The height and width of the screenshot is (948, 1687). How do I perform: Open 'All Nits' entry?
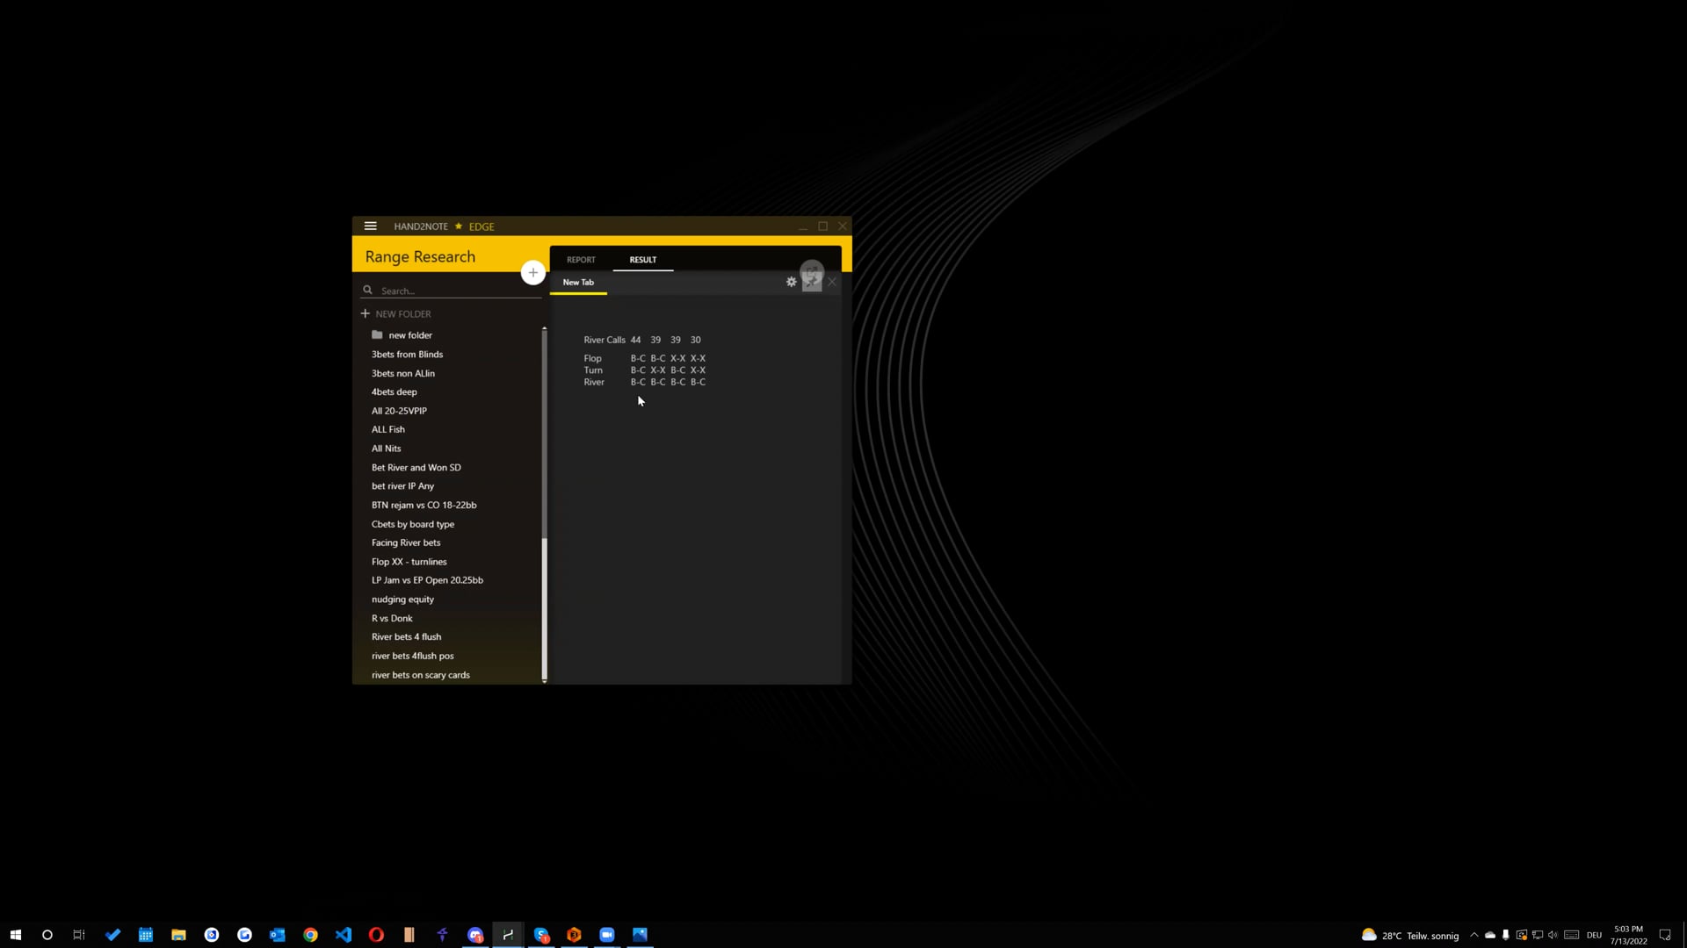pos(386,449)
